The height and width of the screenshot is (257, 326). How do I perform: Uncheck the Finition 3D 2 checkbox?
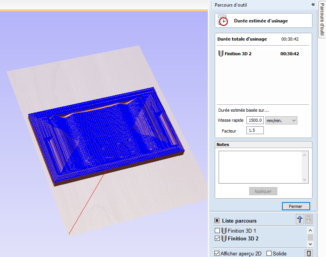pyautogui.click(x=217, y=238)
